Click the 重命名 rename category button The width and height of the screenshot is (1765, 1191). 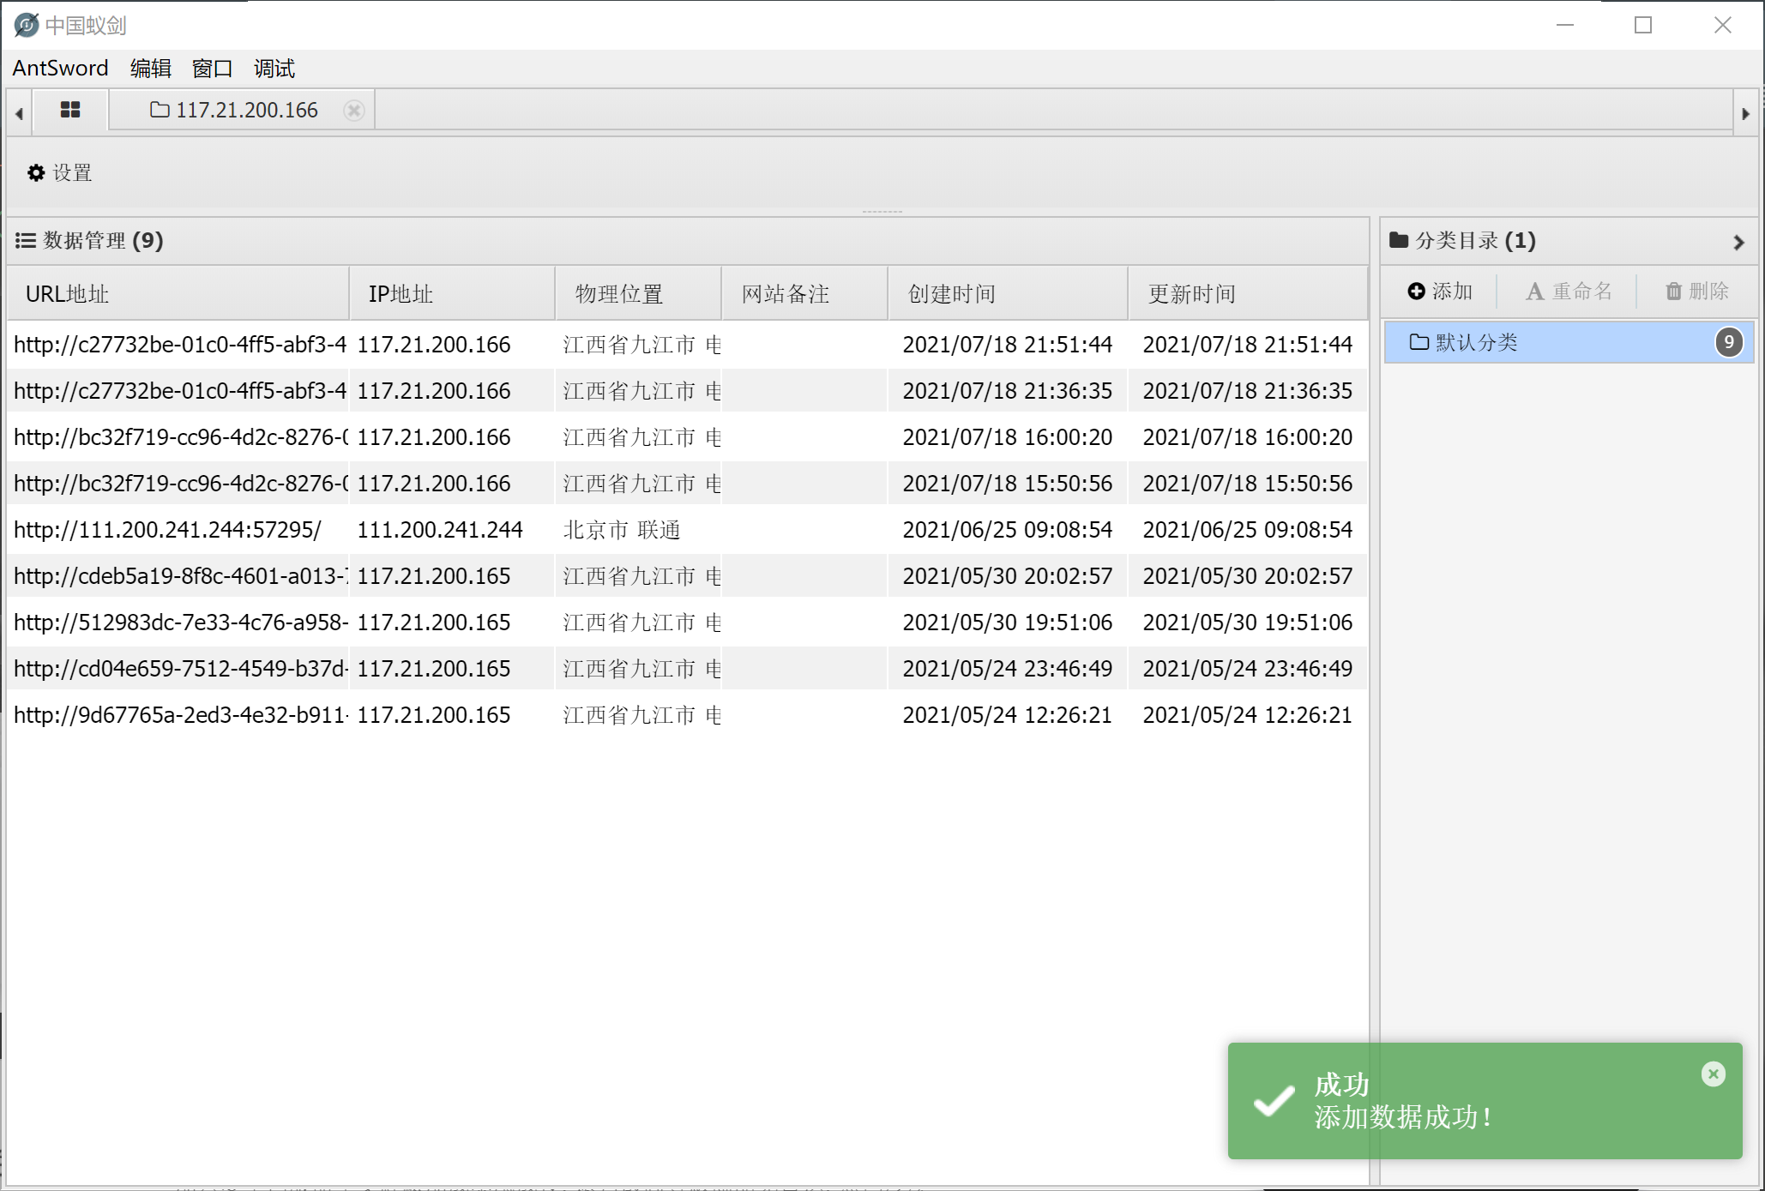pyautogui.click(x=1569, y=292)
